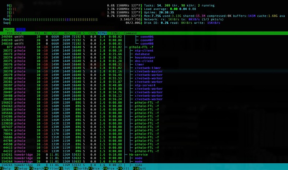Click the F10 Quit button
This screenshot has width=288, height=170.
click(139, 168)
